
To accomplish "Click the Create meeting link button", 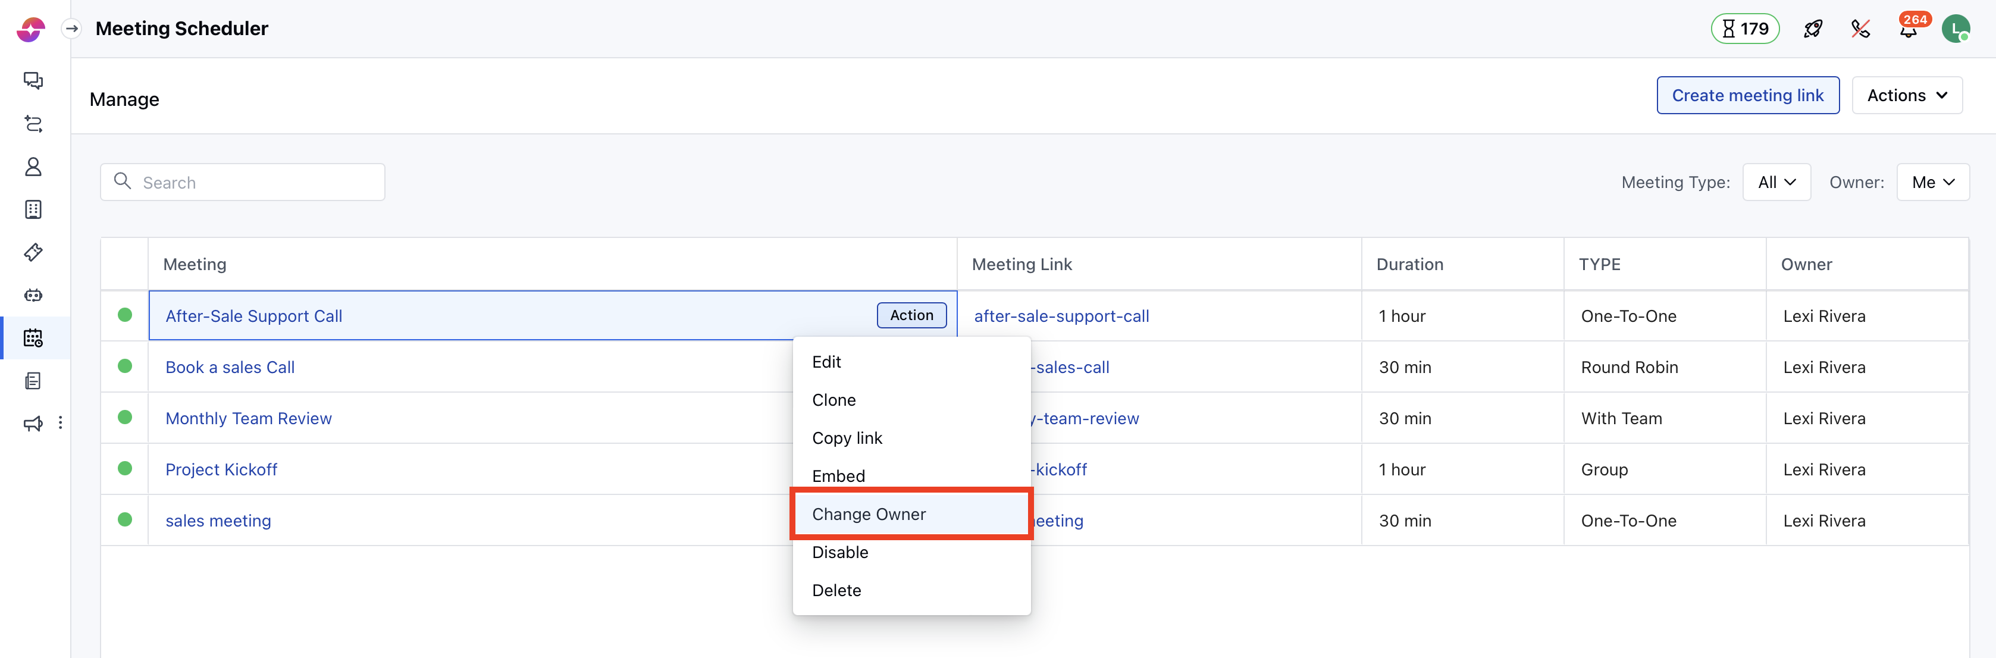I will 1747,95.
